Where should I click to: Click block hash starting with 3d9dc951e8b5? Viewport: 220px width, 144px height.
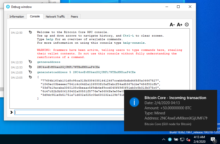tap(82, 95)
